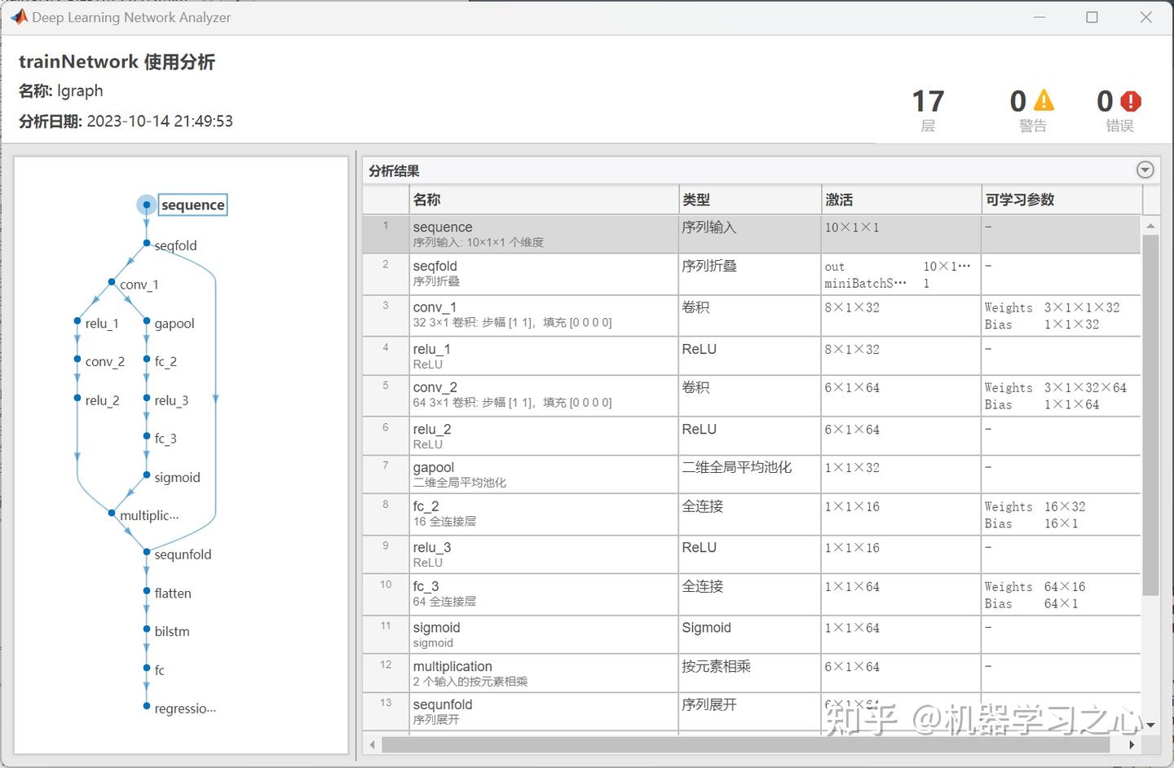Viewport: 1174px width, 768px height.
Task: Click the vertical scrollbar up arrow
Action: pyautogui.click(x=1150, y=226)
